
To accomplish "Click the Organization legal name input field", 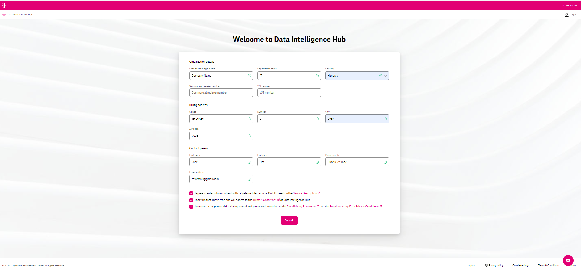I will point(221,76).
